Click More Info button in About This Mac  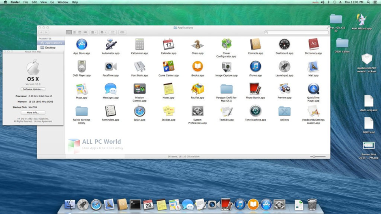[x=33, y=112]
